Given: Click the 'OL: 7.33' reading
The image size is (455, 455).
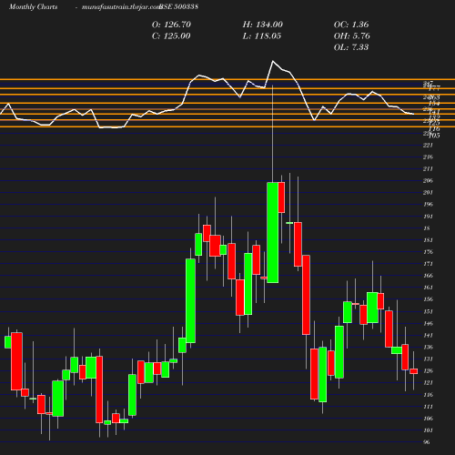Looking at the screenshot, I should [351, 47].
